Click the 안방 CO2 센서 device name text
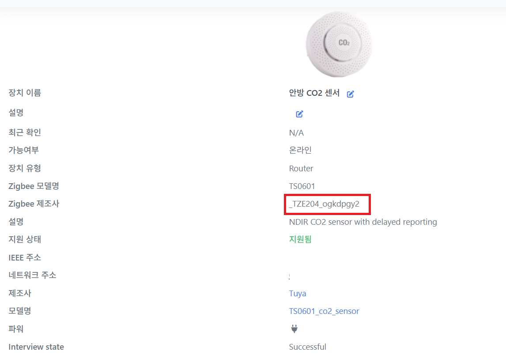The image size is (506, 355). point(314,93)
